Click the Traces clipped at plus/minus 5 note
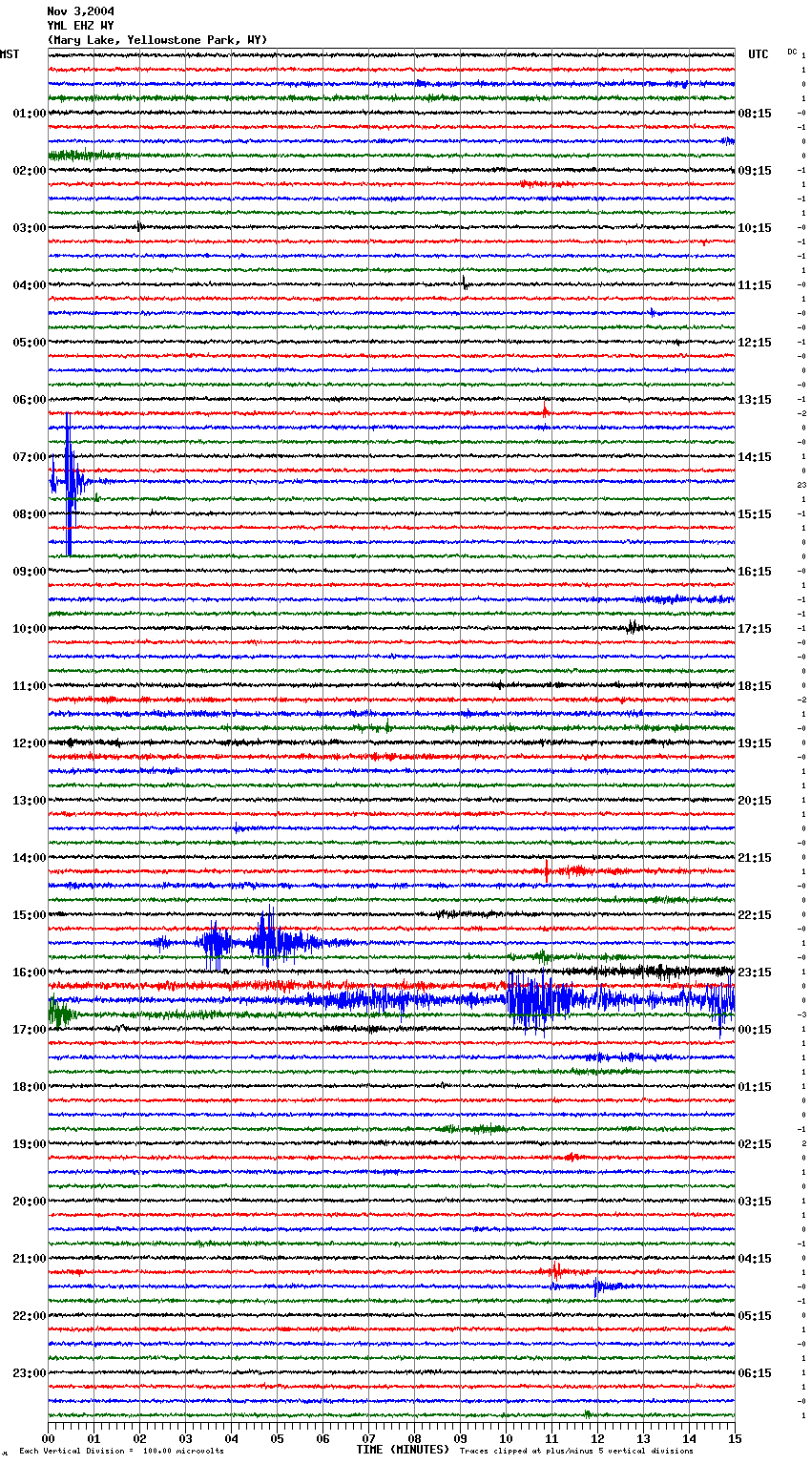The height and width of the screenshot is (1464, 811). [x=576, y=1451]
